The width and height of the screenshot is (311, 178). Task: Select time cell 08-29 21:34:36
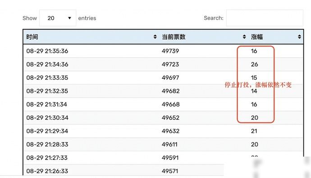click(47, 64)
